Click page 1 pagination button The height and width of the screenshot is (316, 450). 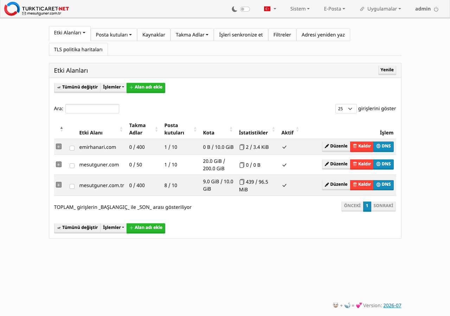coord(367,206)
